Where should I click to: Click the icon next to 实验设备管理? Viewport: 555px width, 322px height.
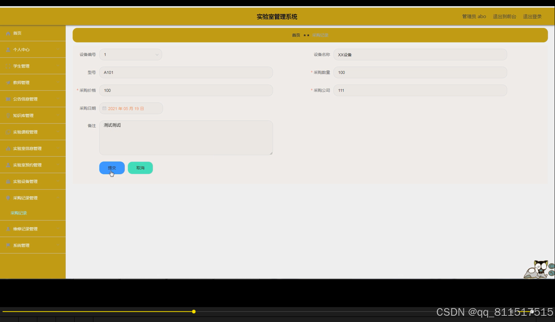pos(8,181)
